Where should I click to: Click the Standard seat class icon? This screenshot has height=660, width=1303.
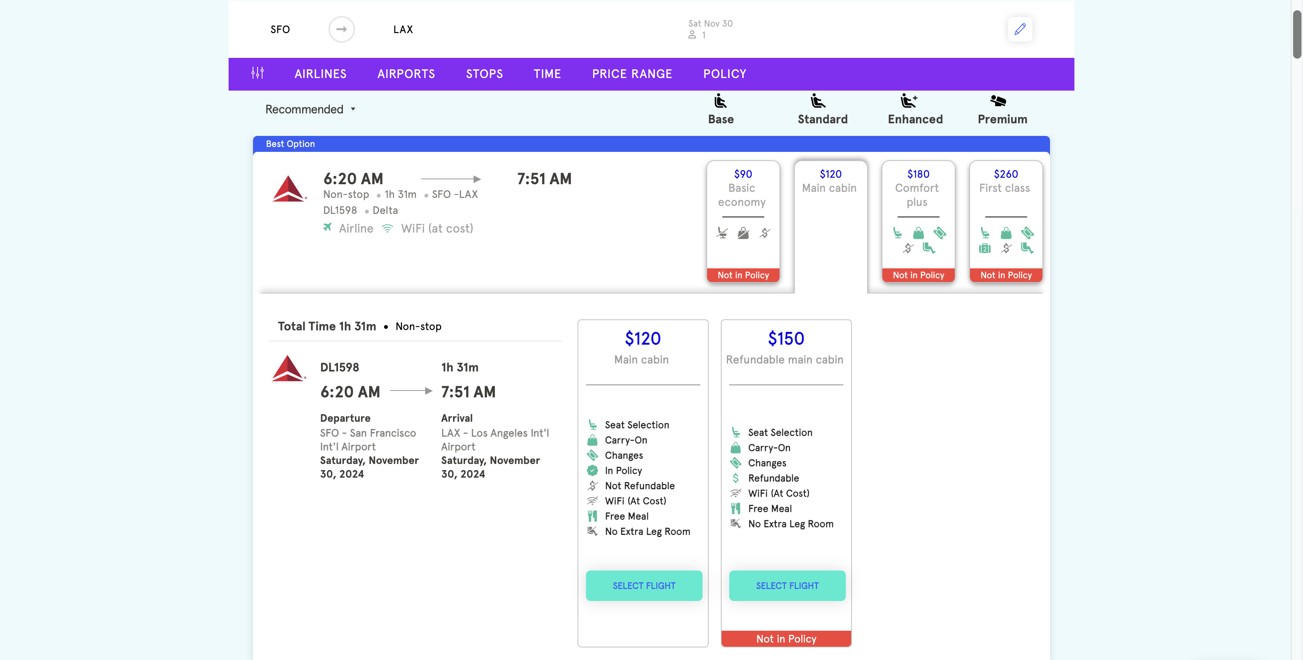click(817, 102)
